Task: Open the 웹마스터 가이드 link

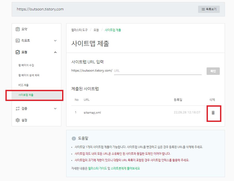Action: tap(97, 168)
